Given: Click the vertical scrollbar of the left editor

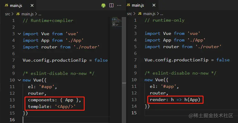Looking at the screenshot, I should point(124,69).
